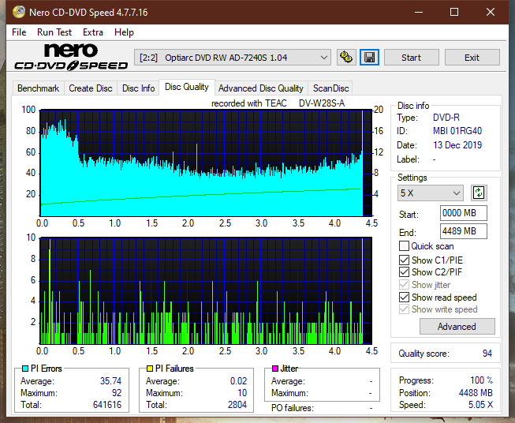
Task: Click the PI Failures total 2804
Action: tap(237, 405)
